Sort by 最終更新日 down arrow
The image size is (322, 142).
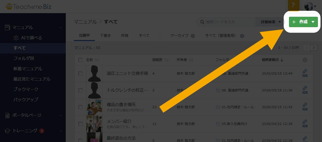(x=282, y=60)
